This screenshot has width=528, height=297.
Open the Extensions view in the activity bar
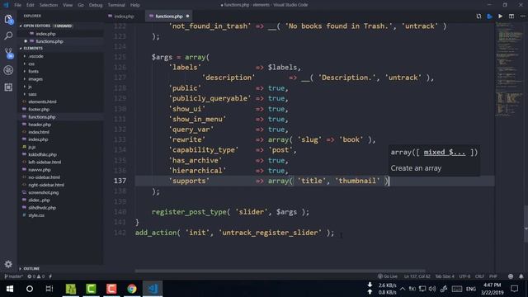coord(8,87)
